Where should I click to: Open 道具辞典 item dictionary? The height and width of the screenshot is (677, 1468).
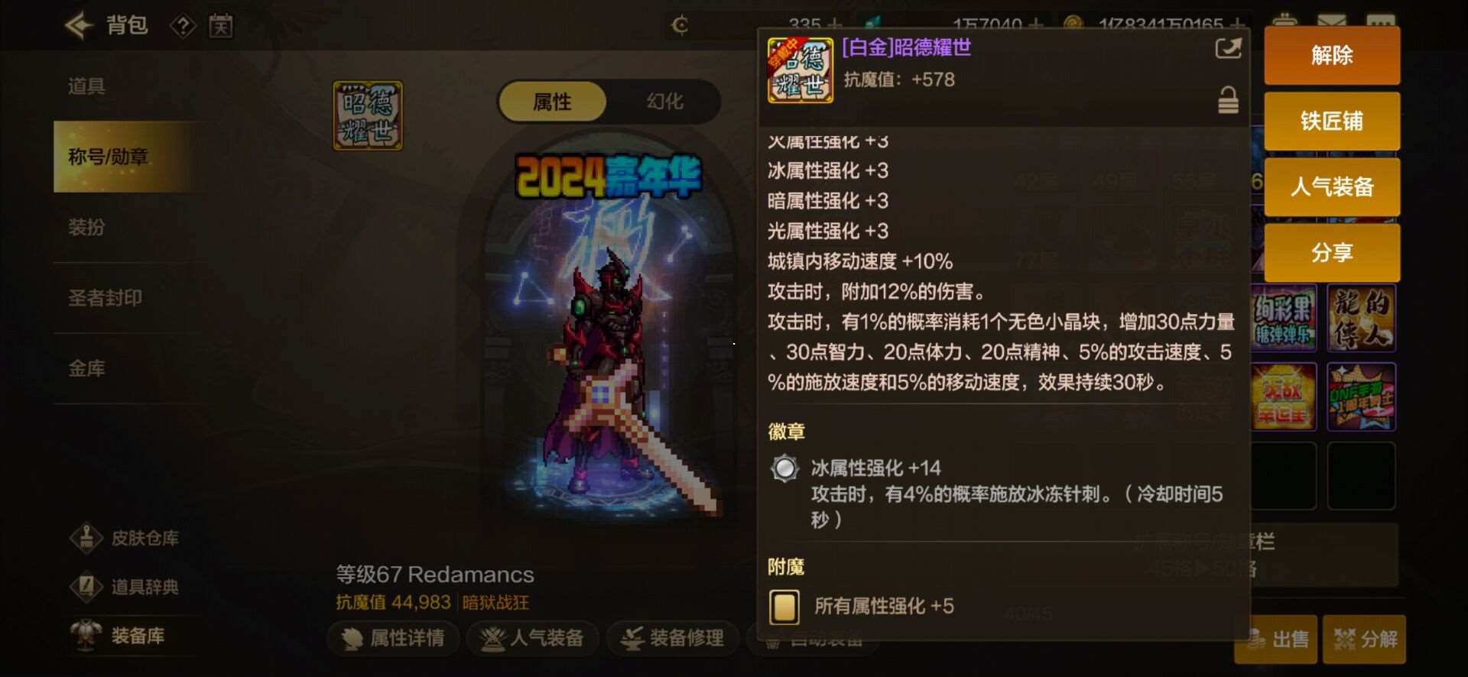coord(125,587)
